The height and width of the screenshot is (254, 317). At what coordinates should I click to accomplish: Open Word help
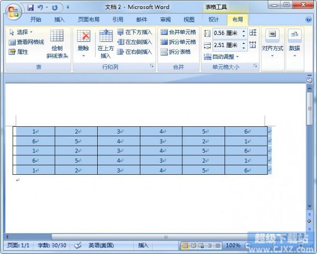309,20
